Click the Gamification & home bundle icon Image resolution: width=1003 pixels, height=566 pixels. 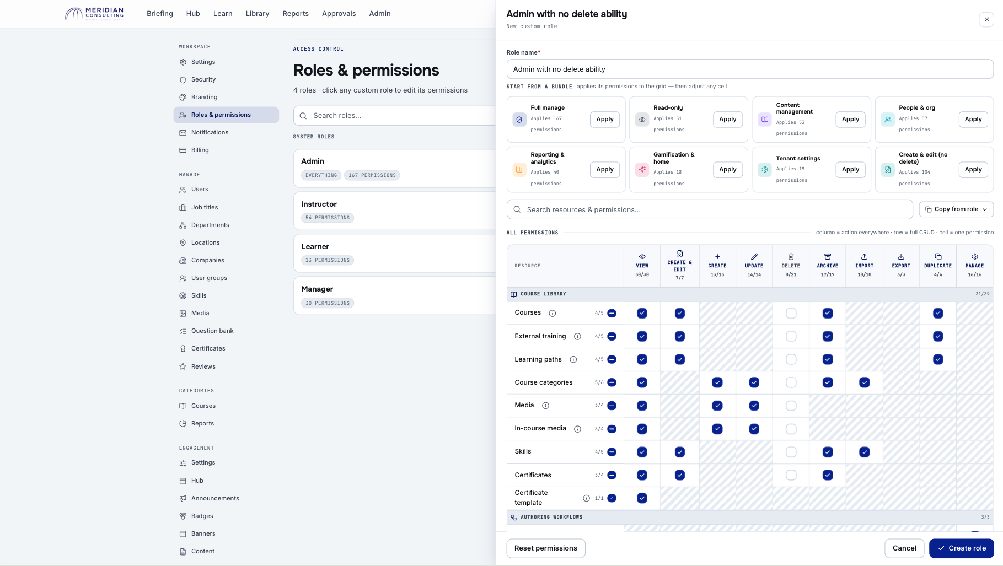pyautogui.click(x=642, y=170)
